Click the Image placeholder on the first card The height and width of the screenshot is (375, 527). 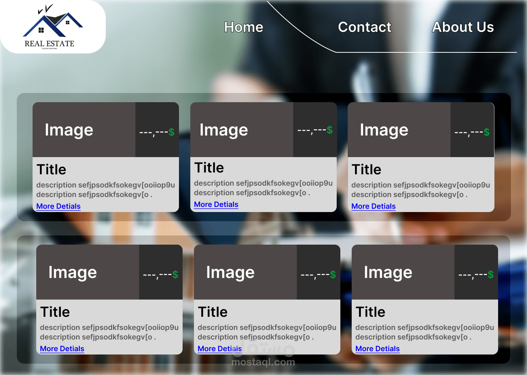69,130
